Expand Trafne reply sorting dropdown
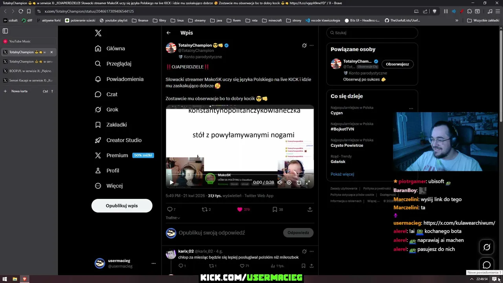This screenshot has width=503, height=283. 173,218
